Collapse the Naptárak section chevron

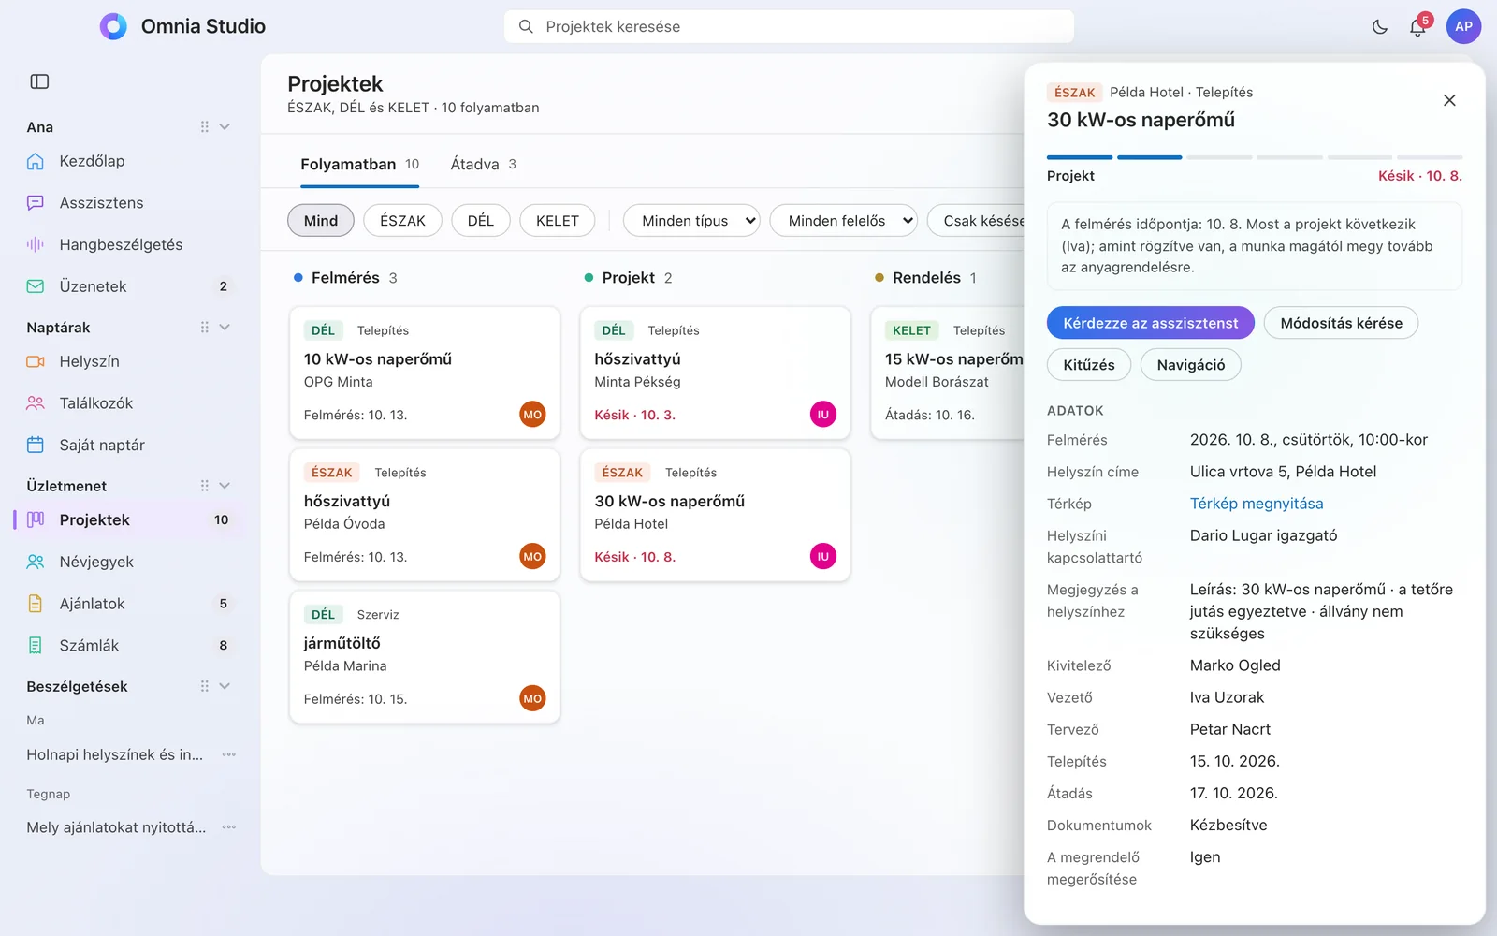pyautogui.click(x=225, y=327)
